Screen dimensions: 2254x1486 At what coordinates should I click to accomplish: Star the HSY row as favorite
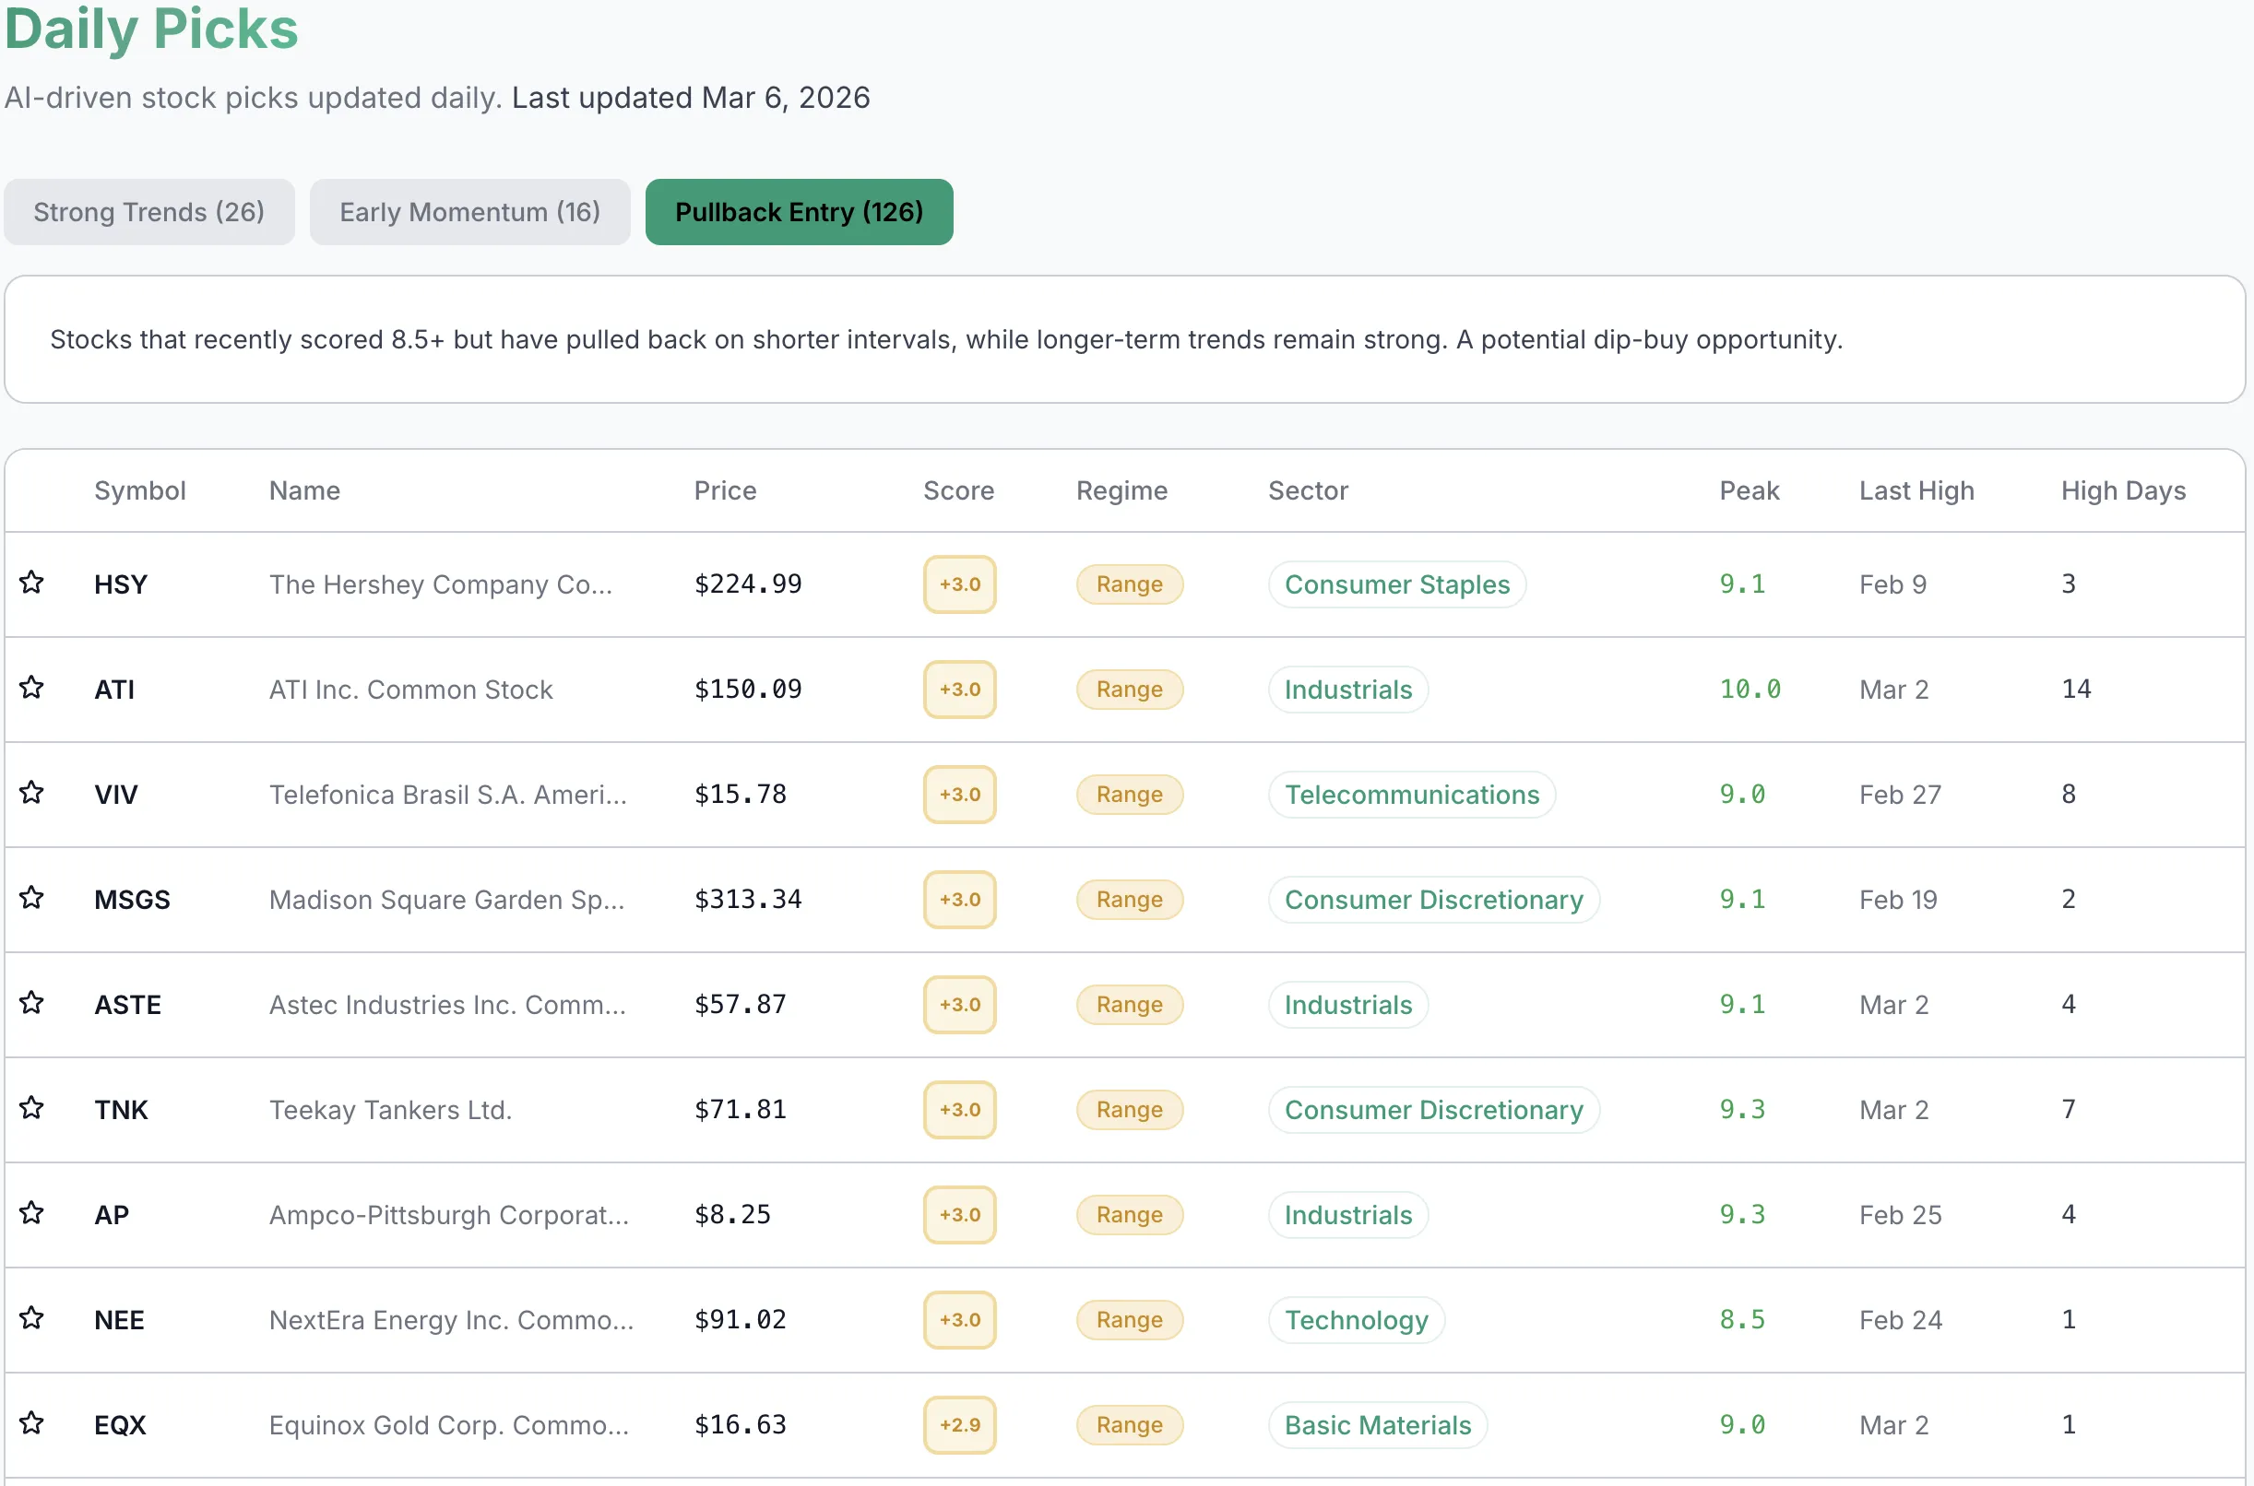click(x=32, y=582)
